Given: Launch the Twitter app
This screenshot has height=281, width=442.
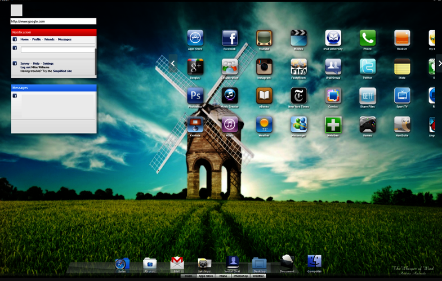Looking at the screenshot, I should pos(368,67).
